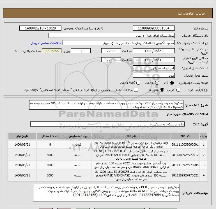Viewport: 216px width, 209px height.
Task: Select the خدمت radio button
Action: [157, 83]
